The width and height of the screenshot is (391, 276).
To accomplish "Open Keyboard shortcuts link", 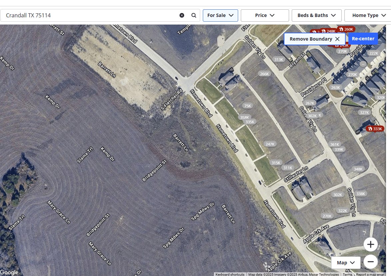I will tap(230, 274).
